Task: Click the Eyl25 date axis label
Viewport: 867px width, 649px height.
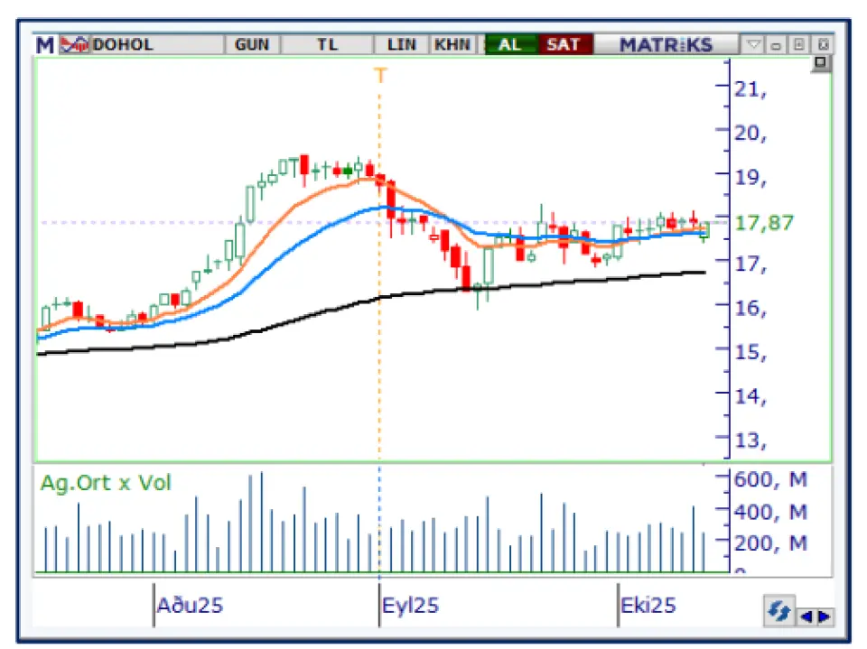Action: tap(411, 605)
